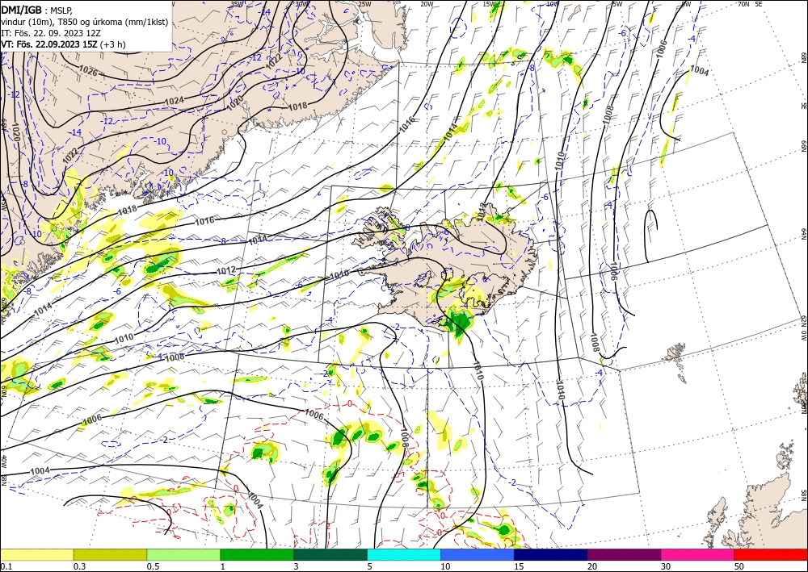Viewport: 808px width, 572px height.
Task: Click the legend value 20
Action: pos(592,566)
